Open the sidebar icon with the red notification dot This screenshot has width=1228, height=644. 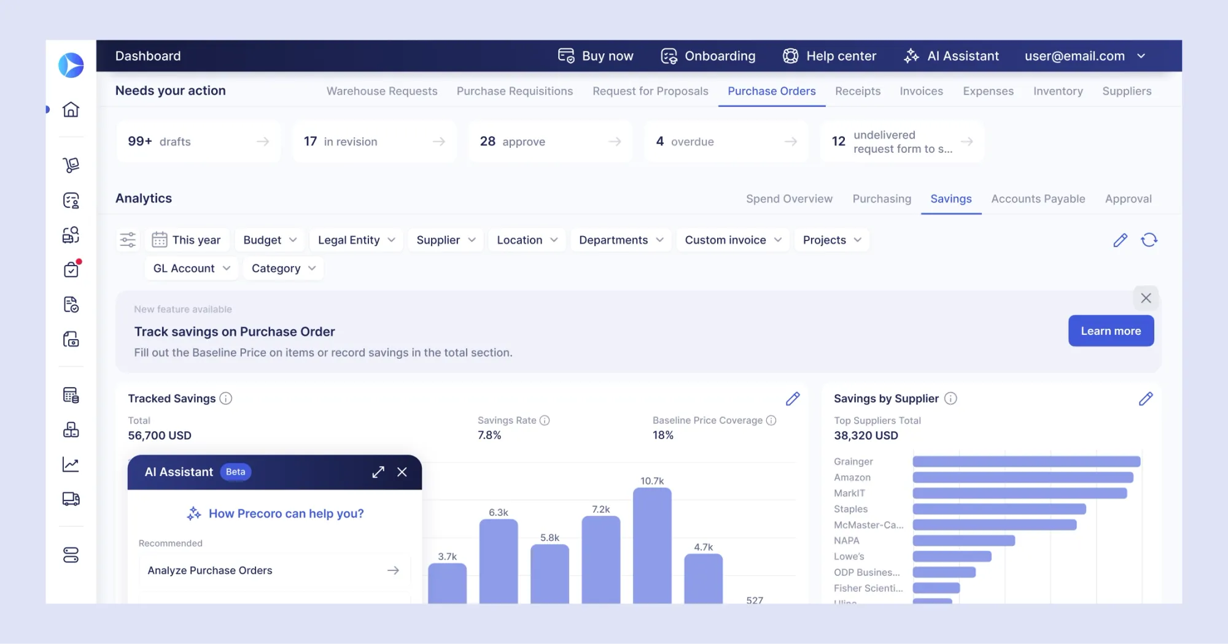pos(71,269)
